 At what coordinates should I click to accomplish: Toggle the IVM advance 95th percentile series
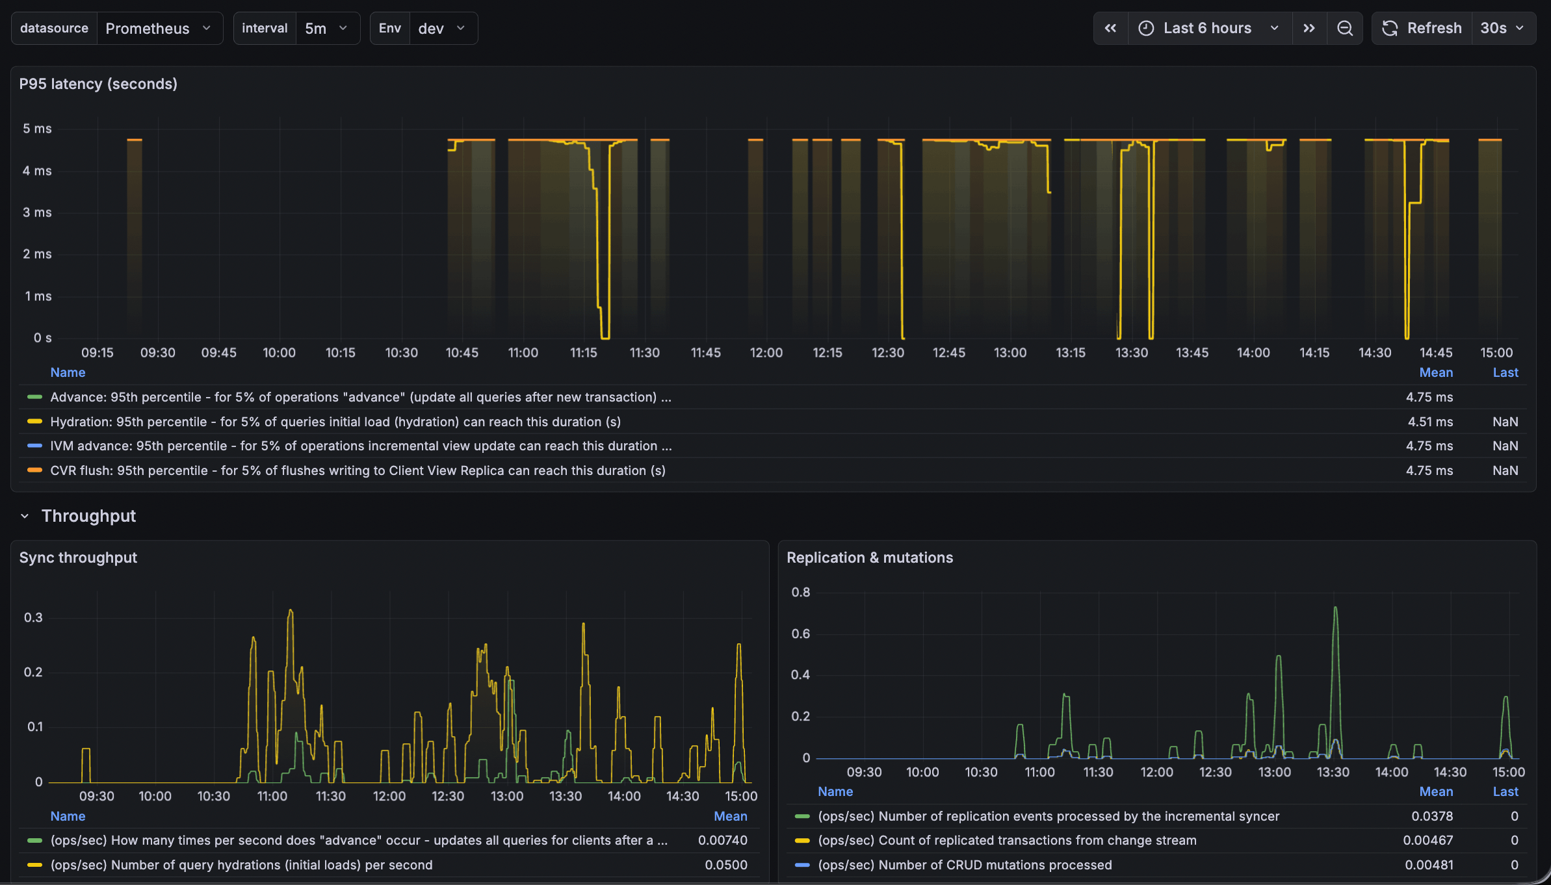[x=361, y=446]
